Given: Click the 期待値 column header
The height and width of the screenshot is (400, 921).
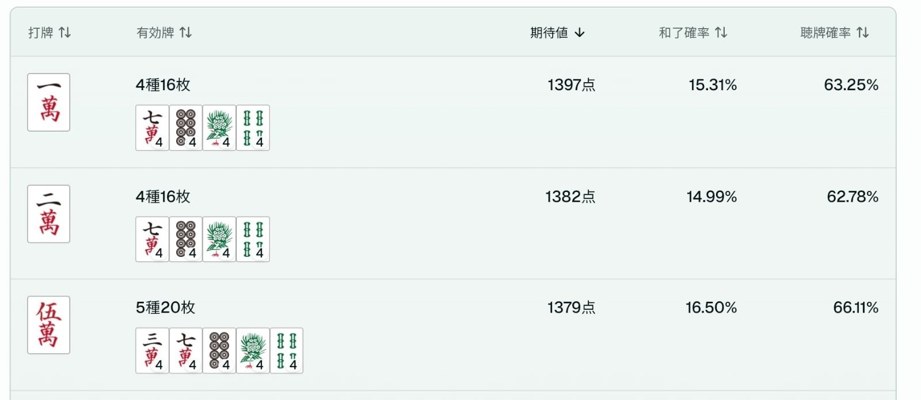Looking at the screenshot, I should (x=549, y=33).
